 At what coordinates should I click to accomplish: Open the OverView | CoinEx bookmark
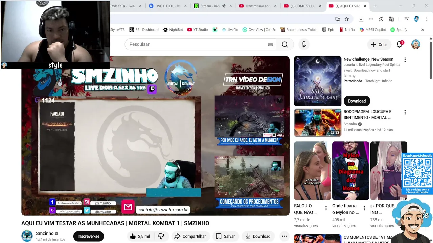(x=259, y=30)
